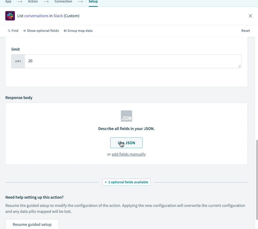Show optional fields
The width and height of the screenshot is (258, 229).
click(41, 31)
